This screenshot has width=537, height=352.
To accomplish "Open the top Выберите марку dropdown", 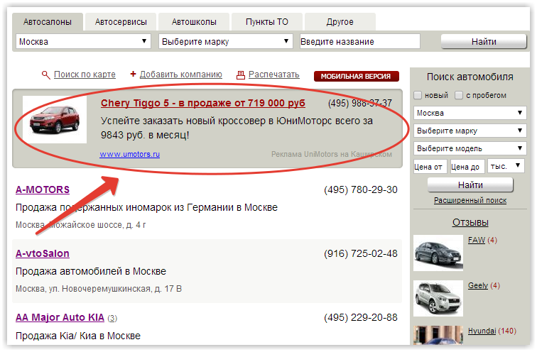I will pyautogui.click(x=225, y=41).
